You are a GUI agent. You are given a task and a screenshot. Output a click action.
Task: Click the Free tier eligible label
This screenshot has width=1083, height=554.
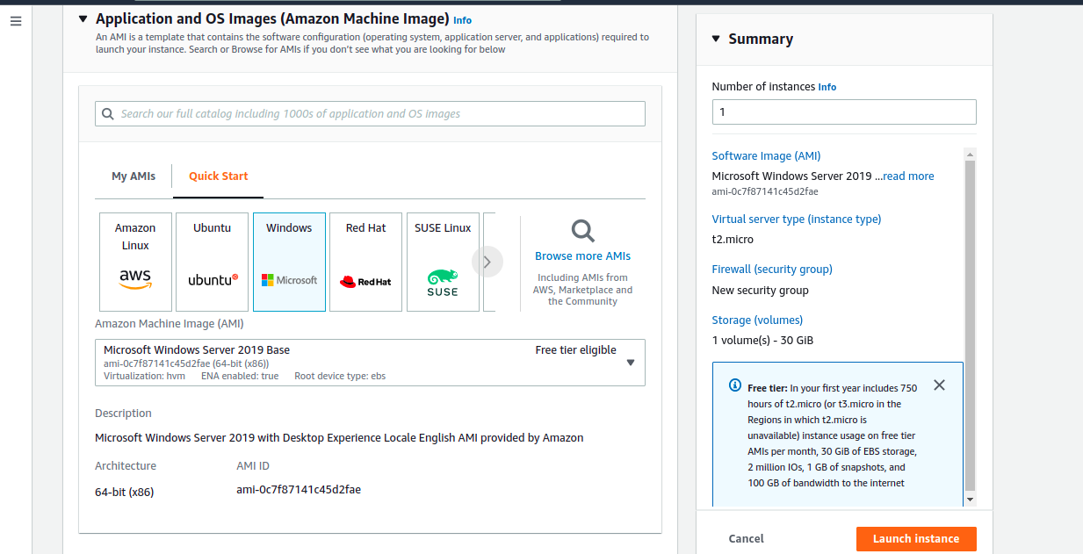pyautogui.click(x=576, y=350)
